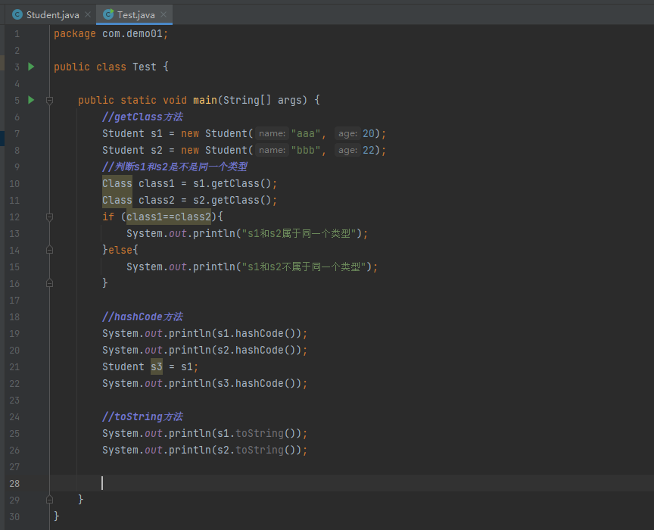Click s3.hashCode() println statement
This screenshot has width=654, height=530.
(205, 384)
